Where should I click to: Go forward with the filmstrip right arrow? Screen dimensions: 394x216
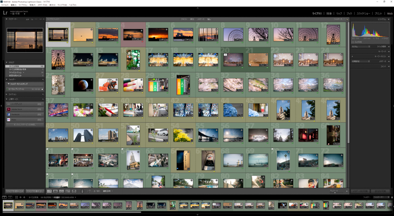pyautogui.click(x=24, y=197)
